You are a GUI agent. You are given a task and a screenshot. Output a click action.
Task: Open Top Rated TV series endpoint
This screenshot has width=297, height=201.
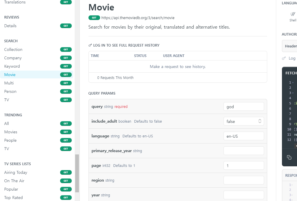pyautogui.click(x=36, y=198)
